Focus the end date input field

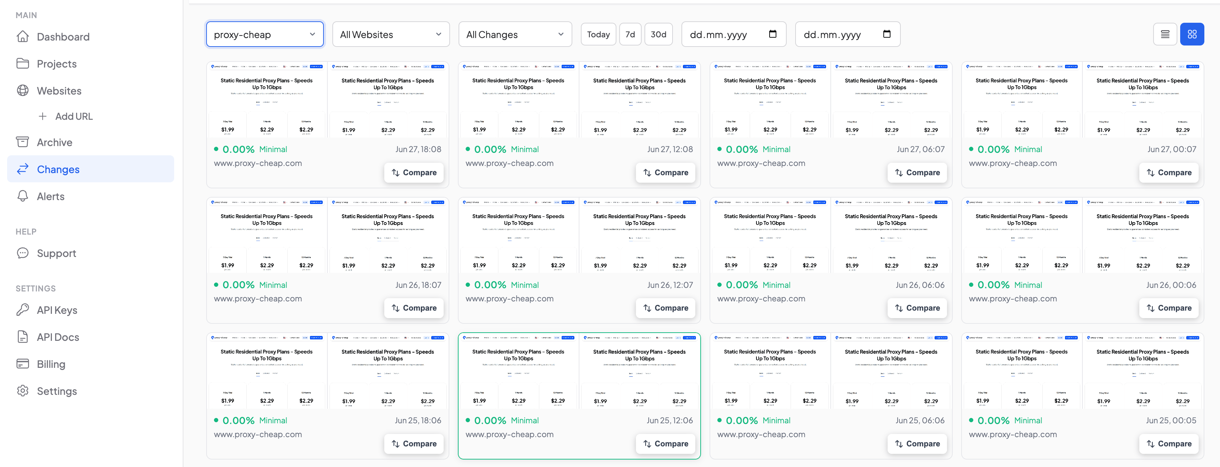pyautogui.click(x=847, y=34)
